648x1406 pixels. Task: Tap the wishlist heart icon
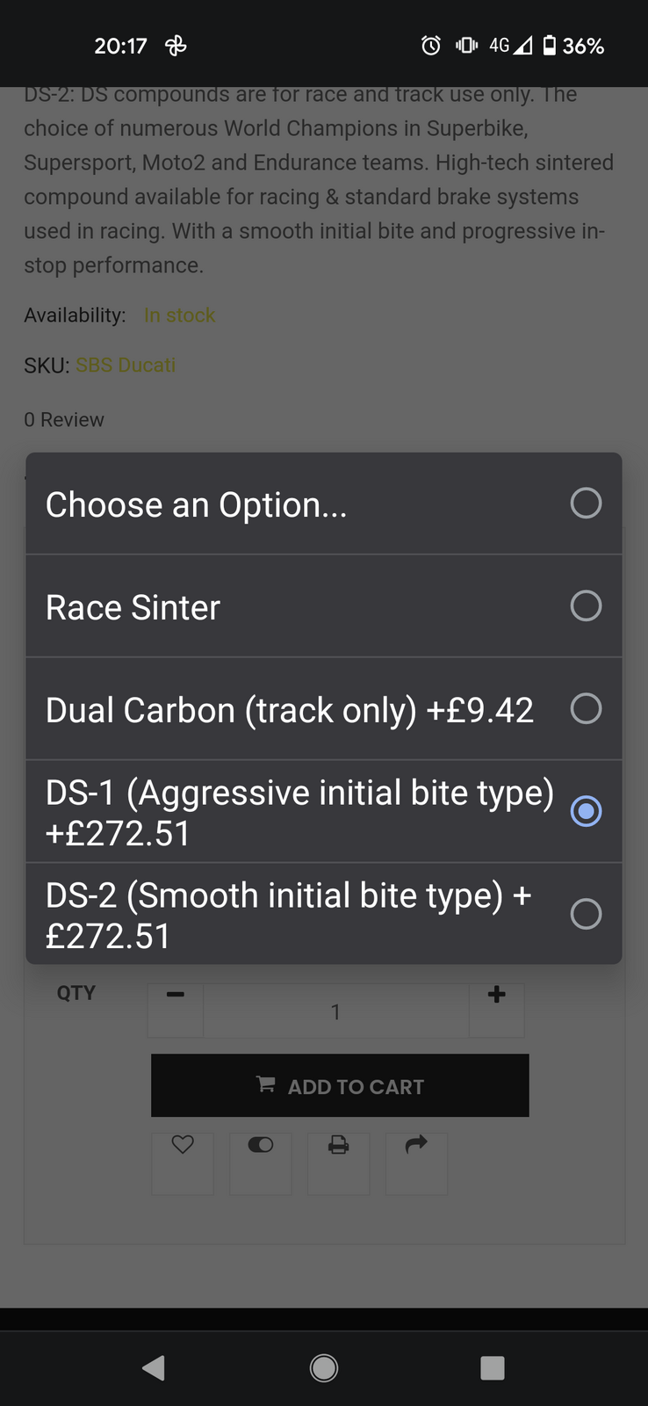[183, 1145]
